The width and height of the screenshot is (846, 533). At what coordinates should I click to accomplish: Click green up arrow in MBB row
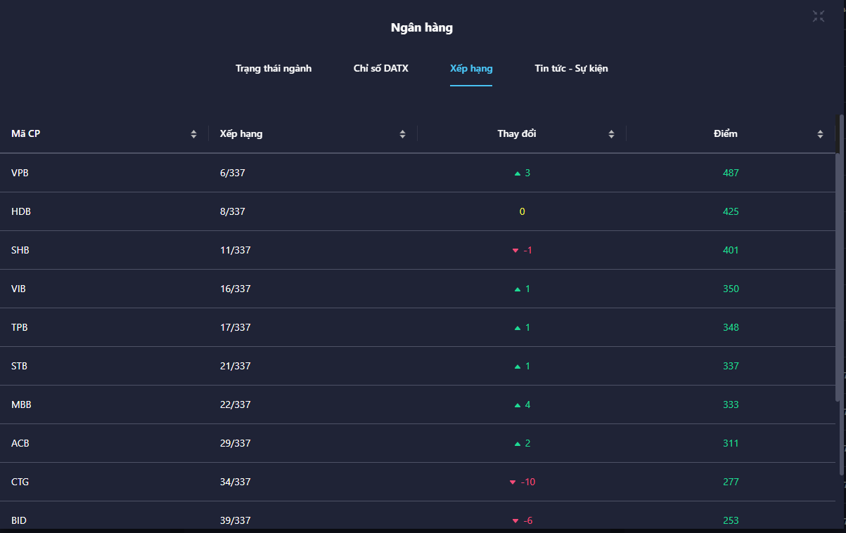pyautogui.click(x=518, y=405)
